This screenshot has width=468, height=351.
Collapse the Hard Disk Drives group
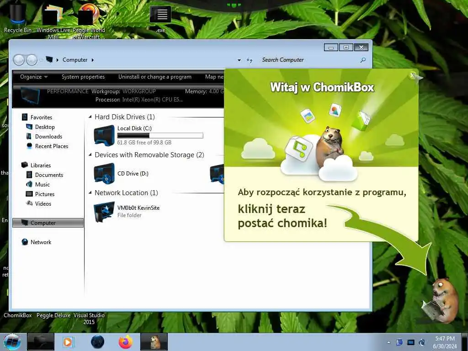(90, 117)
